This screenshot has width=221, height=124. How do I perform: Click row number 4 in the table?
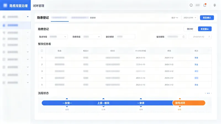[42, 78]
